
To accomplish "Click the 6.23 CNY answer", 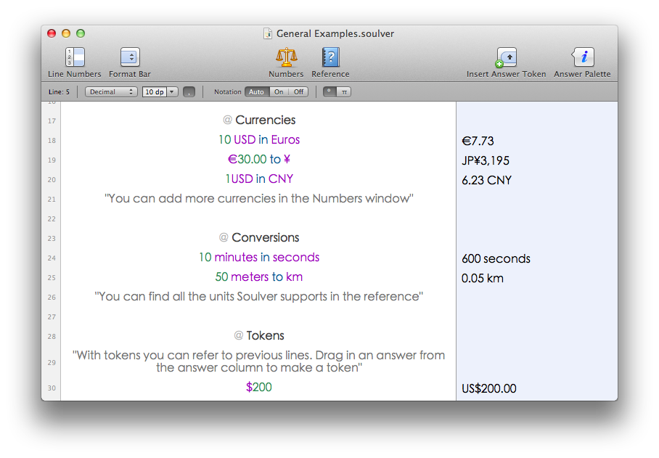I will coord(487,180).
